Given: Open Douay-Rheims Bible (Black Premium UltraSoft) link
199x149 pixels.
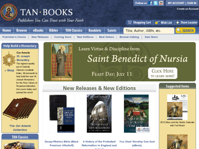Looking at the screenshot, I should click(62, 144).
